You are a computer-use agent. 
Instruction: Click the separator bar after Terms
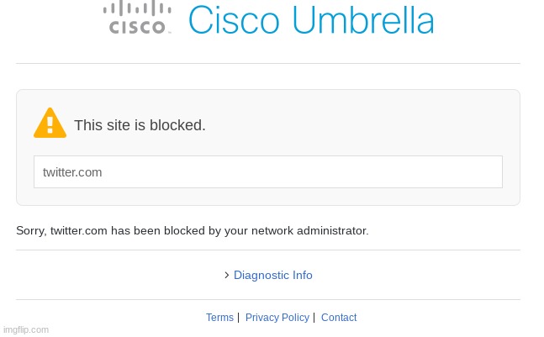click(x=238, y=317)
